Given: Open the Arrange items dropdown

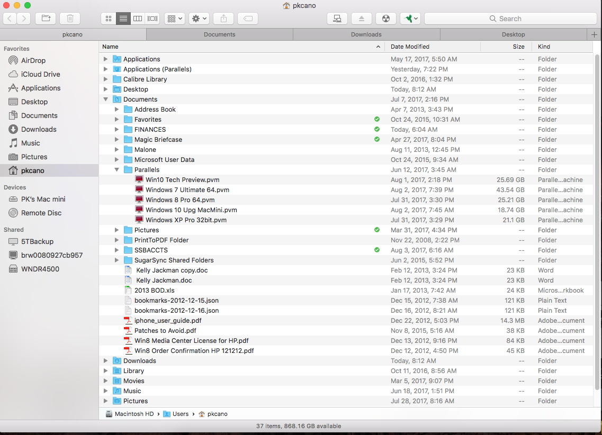Looking at the screenshot, I should coord(174,19).
